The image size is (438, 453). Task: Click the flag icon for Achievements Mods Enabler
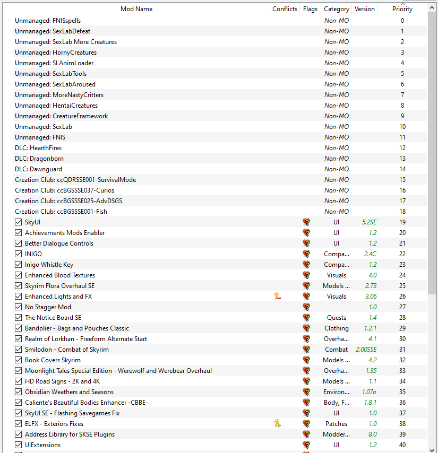pos(306,232)
